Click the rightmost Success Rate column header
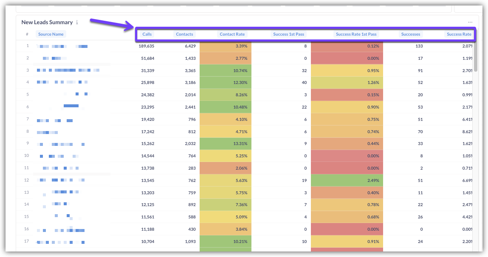 459,34
